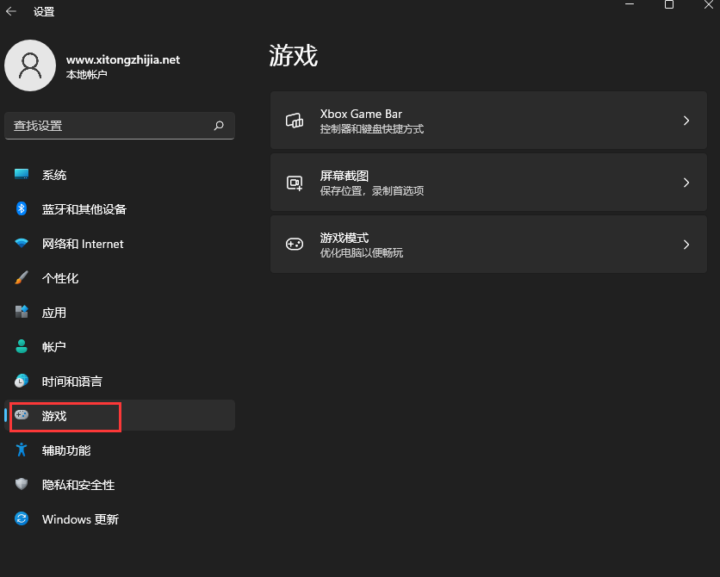Select 游戏 in sidebar

(120, 415)
